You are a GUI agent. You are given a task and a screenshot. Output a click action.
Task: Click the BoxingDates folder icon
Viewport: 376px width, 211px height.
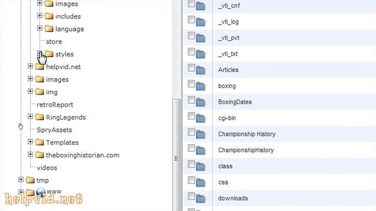pyautogui.click(x=201, y=102)
